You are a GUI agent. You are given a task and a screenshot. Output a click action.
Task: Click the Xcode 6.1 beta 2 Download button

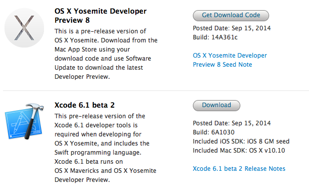pyautogui.click(x=217, y=105)
